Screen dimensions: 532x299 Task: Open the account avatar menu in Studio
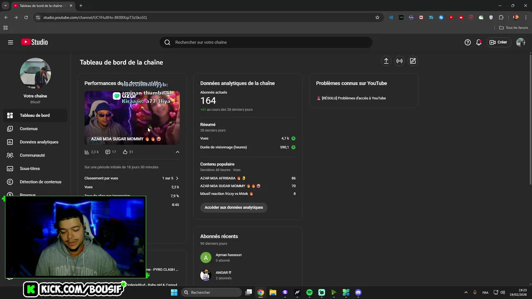click(x=520, y=42)
